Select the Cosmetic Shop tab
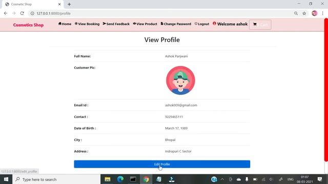 32,5
